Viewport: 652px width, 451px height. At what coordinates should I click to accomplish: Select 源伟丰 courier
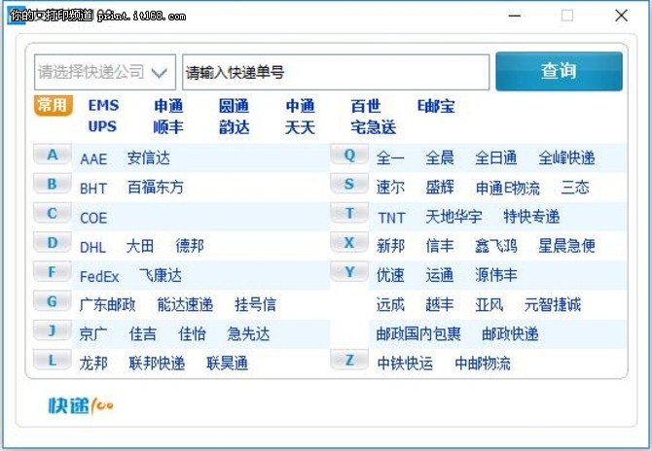pyautogui.click(x=496, y=275)
